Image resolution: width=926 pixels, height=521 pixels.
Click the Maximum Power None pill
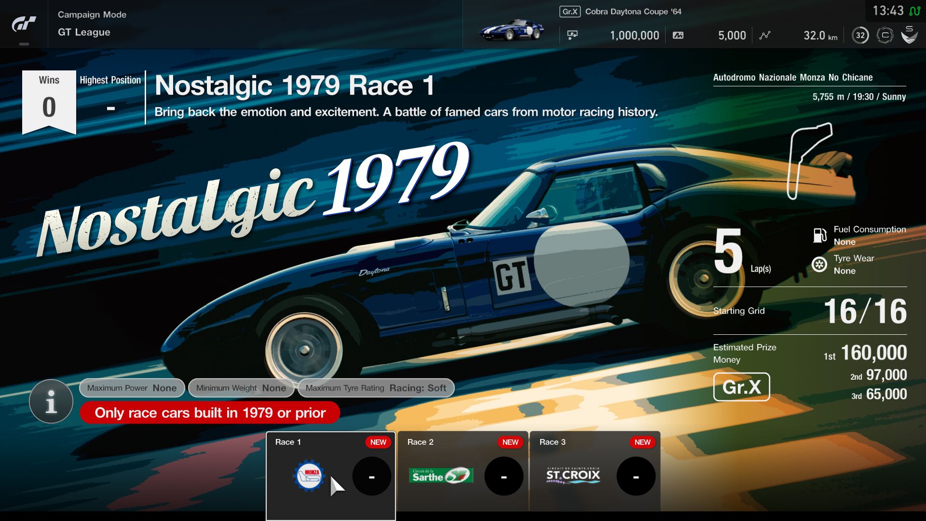pyautogui.click(x=132, y=388)
